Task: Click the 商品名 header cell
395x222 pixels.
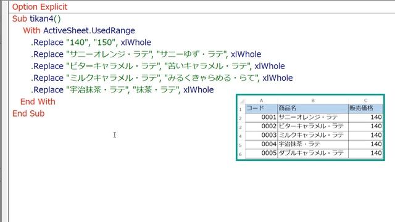Action: 313,109
